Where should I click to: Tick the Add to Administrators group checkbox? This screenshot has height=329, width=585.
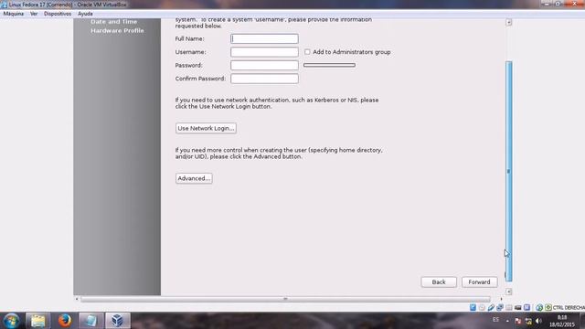307,52
